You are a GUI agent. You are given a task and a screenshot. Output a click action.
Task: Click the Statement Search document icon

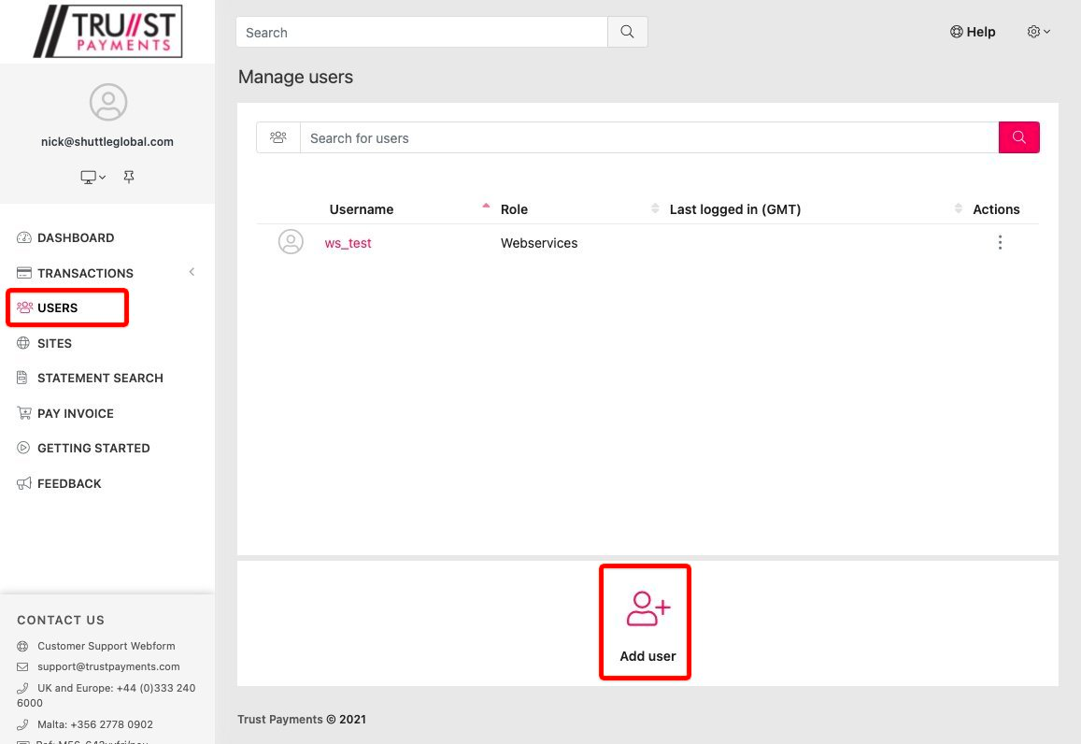[22, 378]
